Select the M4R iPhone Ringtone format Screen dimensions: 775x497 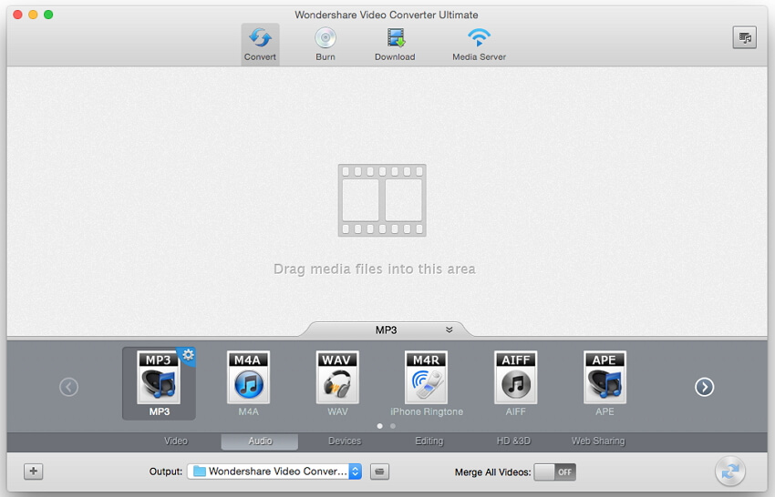427,383
